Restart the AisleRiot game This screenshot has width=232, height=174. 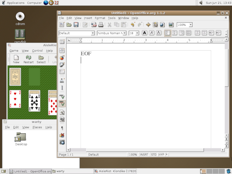pyautogui.click(x=28, y=59)
